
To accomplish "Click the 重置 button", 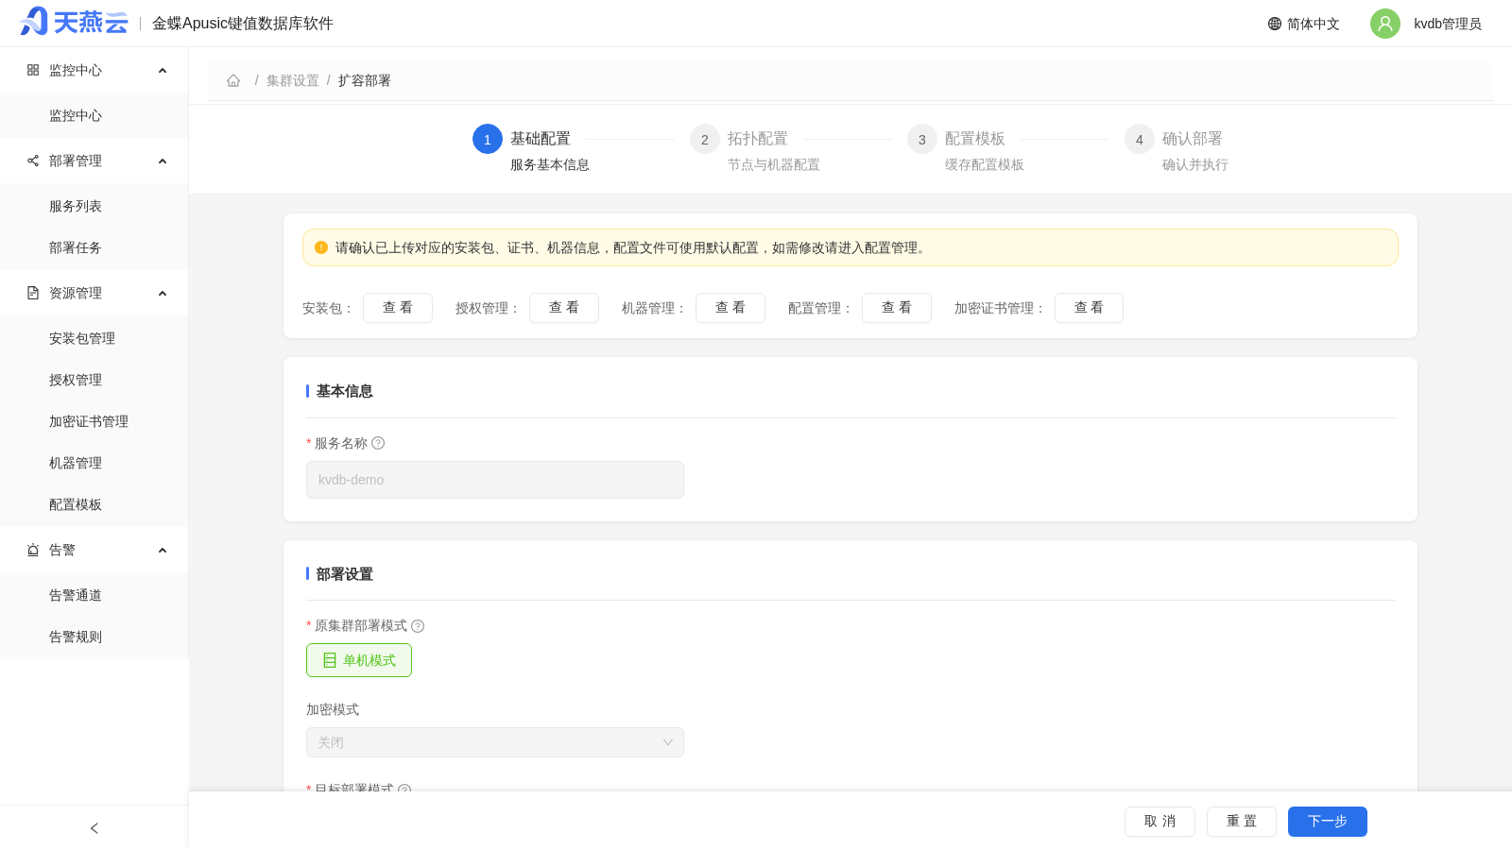I will click(x=1242, y=822).
